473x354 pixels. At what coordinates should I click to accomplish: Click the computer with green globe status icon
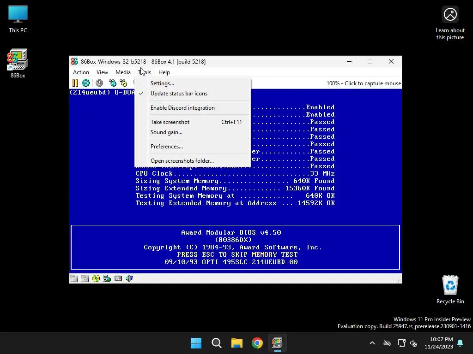click(x=107, y=278)
